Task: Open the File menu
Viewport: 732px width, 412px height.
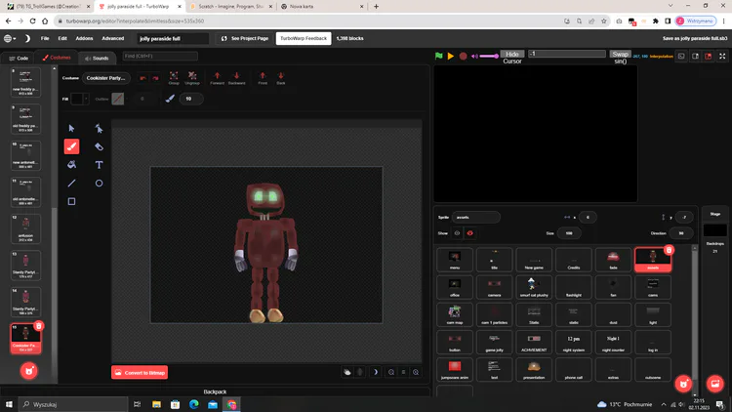Action: point(45,38)
